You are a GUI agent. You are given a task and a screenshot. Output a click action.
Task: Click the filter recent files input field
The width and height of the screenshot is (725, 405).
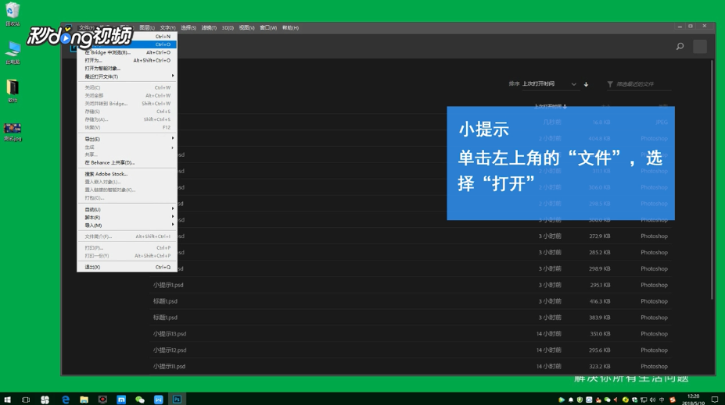(x=643, y=84)
